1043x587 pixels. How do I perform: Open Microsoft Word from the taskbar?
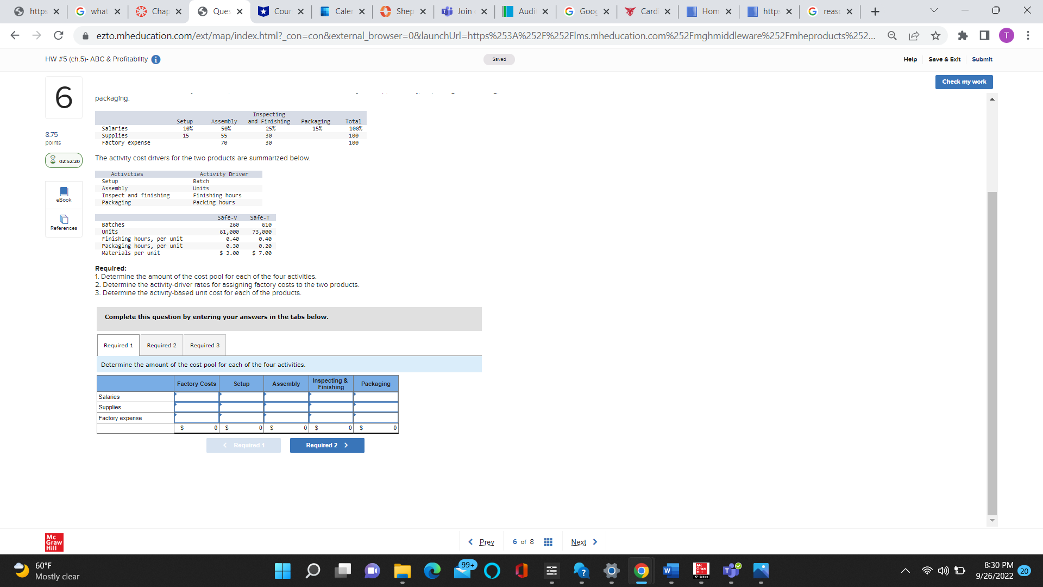[x=671, y=571]
